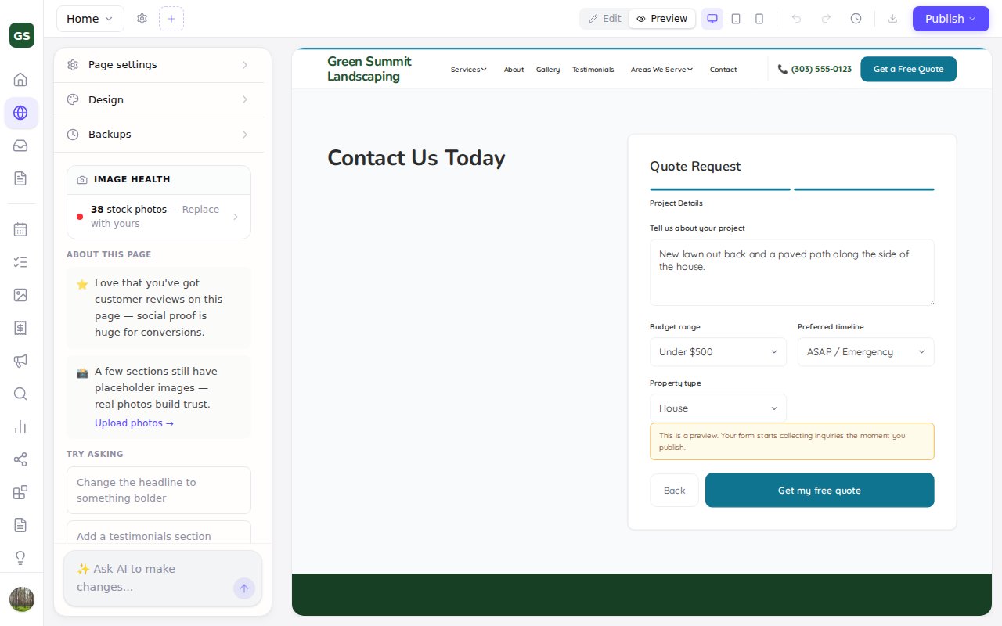The height and width of the screenshot is (626, 1002).
Task: Open page gear settings next to Home dropdown
Action: click(142, 19)
